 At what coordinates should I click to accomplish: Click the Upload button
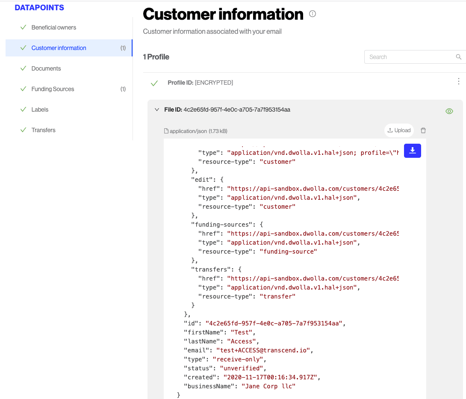[x=399, y=130]
